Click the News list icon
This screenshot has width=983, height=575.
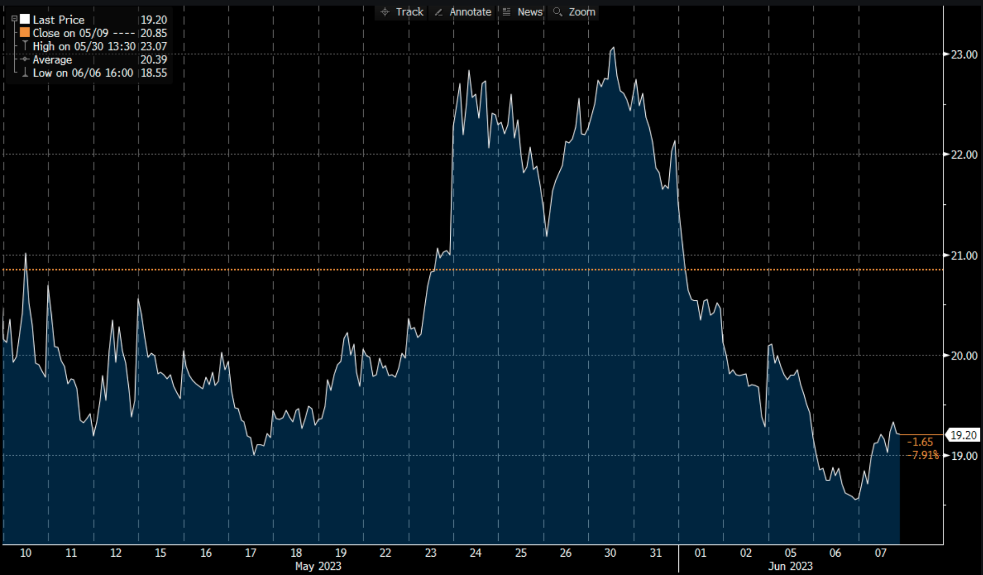click(506, 12)
